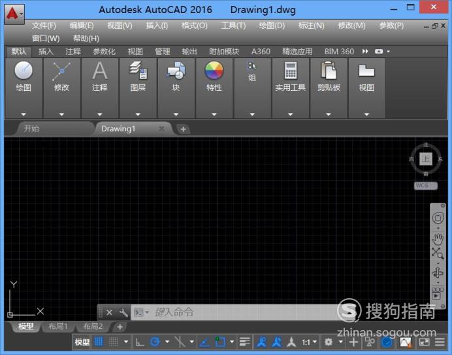Close the command line with X

109,313
